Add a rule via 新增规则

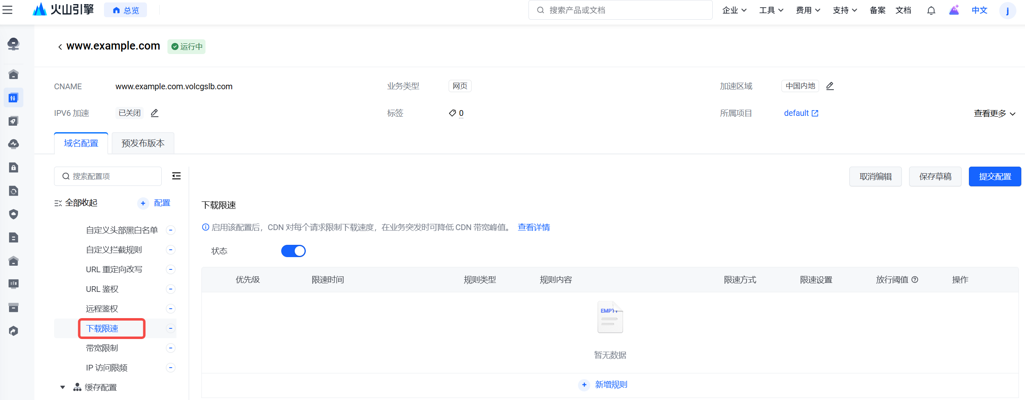point(603,384)
